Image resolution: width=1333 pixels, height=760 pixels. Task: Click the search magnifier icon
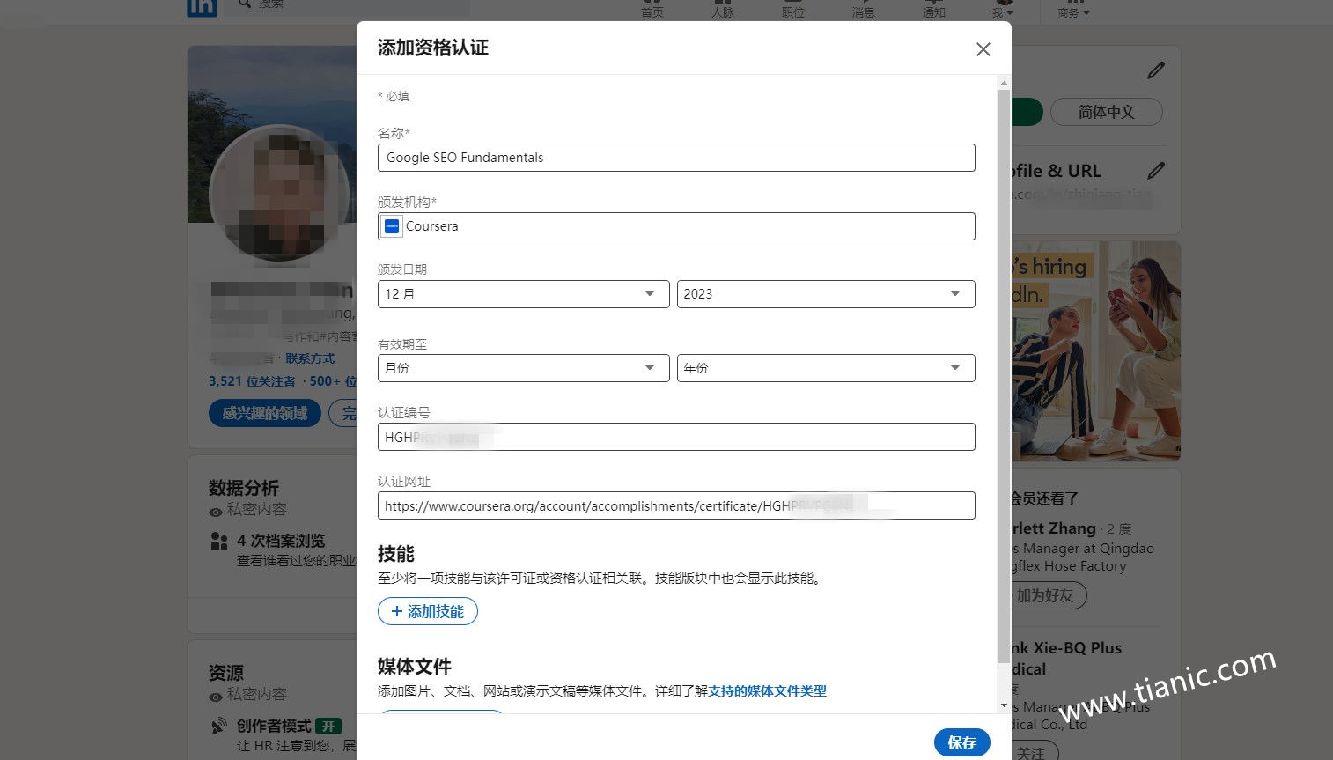(245, 4)
